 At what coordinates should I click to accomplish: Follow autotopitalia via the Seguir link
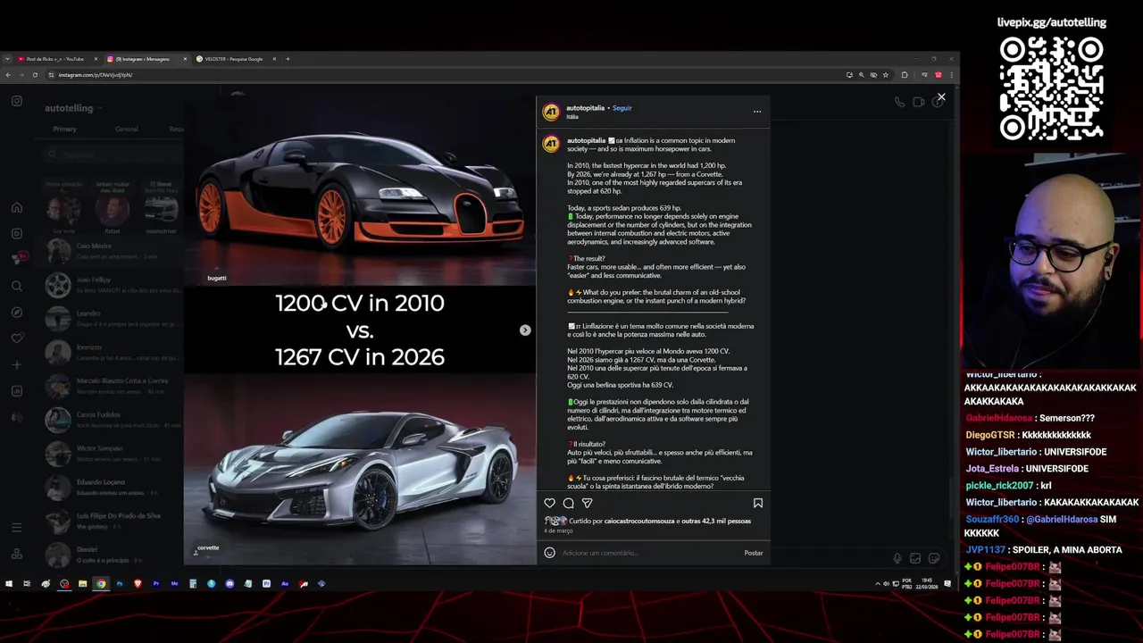pyautogui.click(x=622, y=108)
